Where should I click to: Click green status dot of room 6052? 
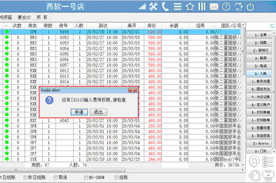click(x=7, y=37)
